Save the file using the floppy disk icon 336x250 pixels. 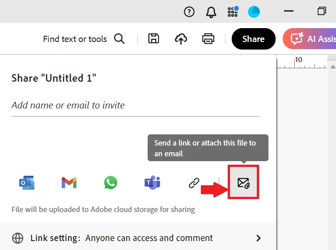153,38
